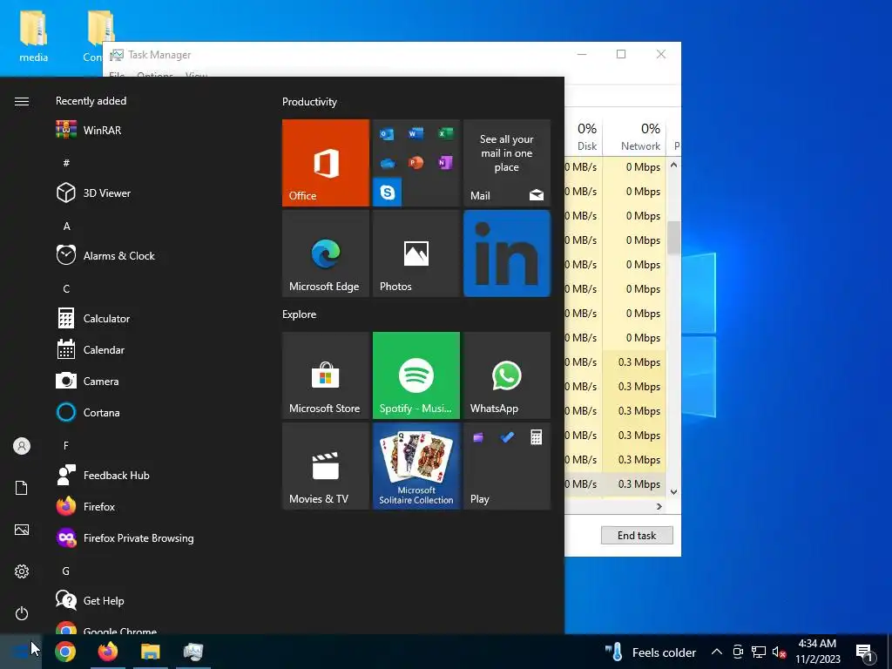
Task: Open Microsoft Edge tile
Action: click(326, 253)
